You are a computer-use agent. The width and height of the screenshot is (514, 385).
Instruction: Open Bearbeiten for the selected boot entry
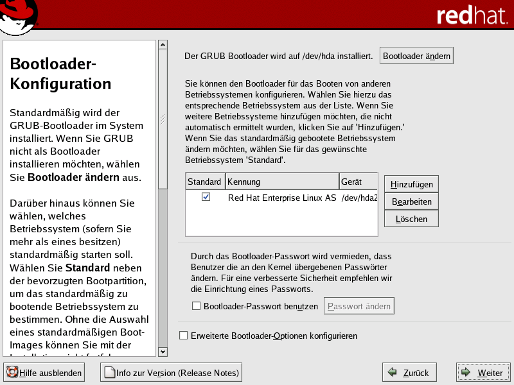point(411,201)
